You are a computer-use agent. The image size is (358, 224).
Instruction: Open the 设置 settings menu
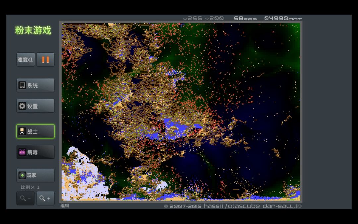(x=35, y=106)
